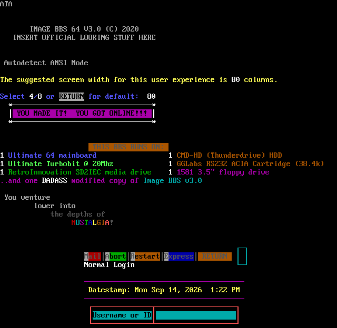The width and height of the screenshot is (337, 328).
Task: Click the '4/8' selection text
Action: pyautogui.click(x=35, y=97)
